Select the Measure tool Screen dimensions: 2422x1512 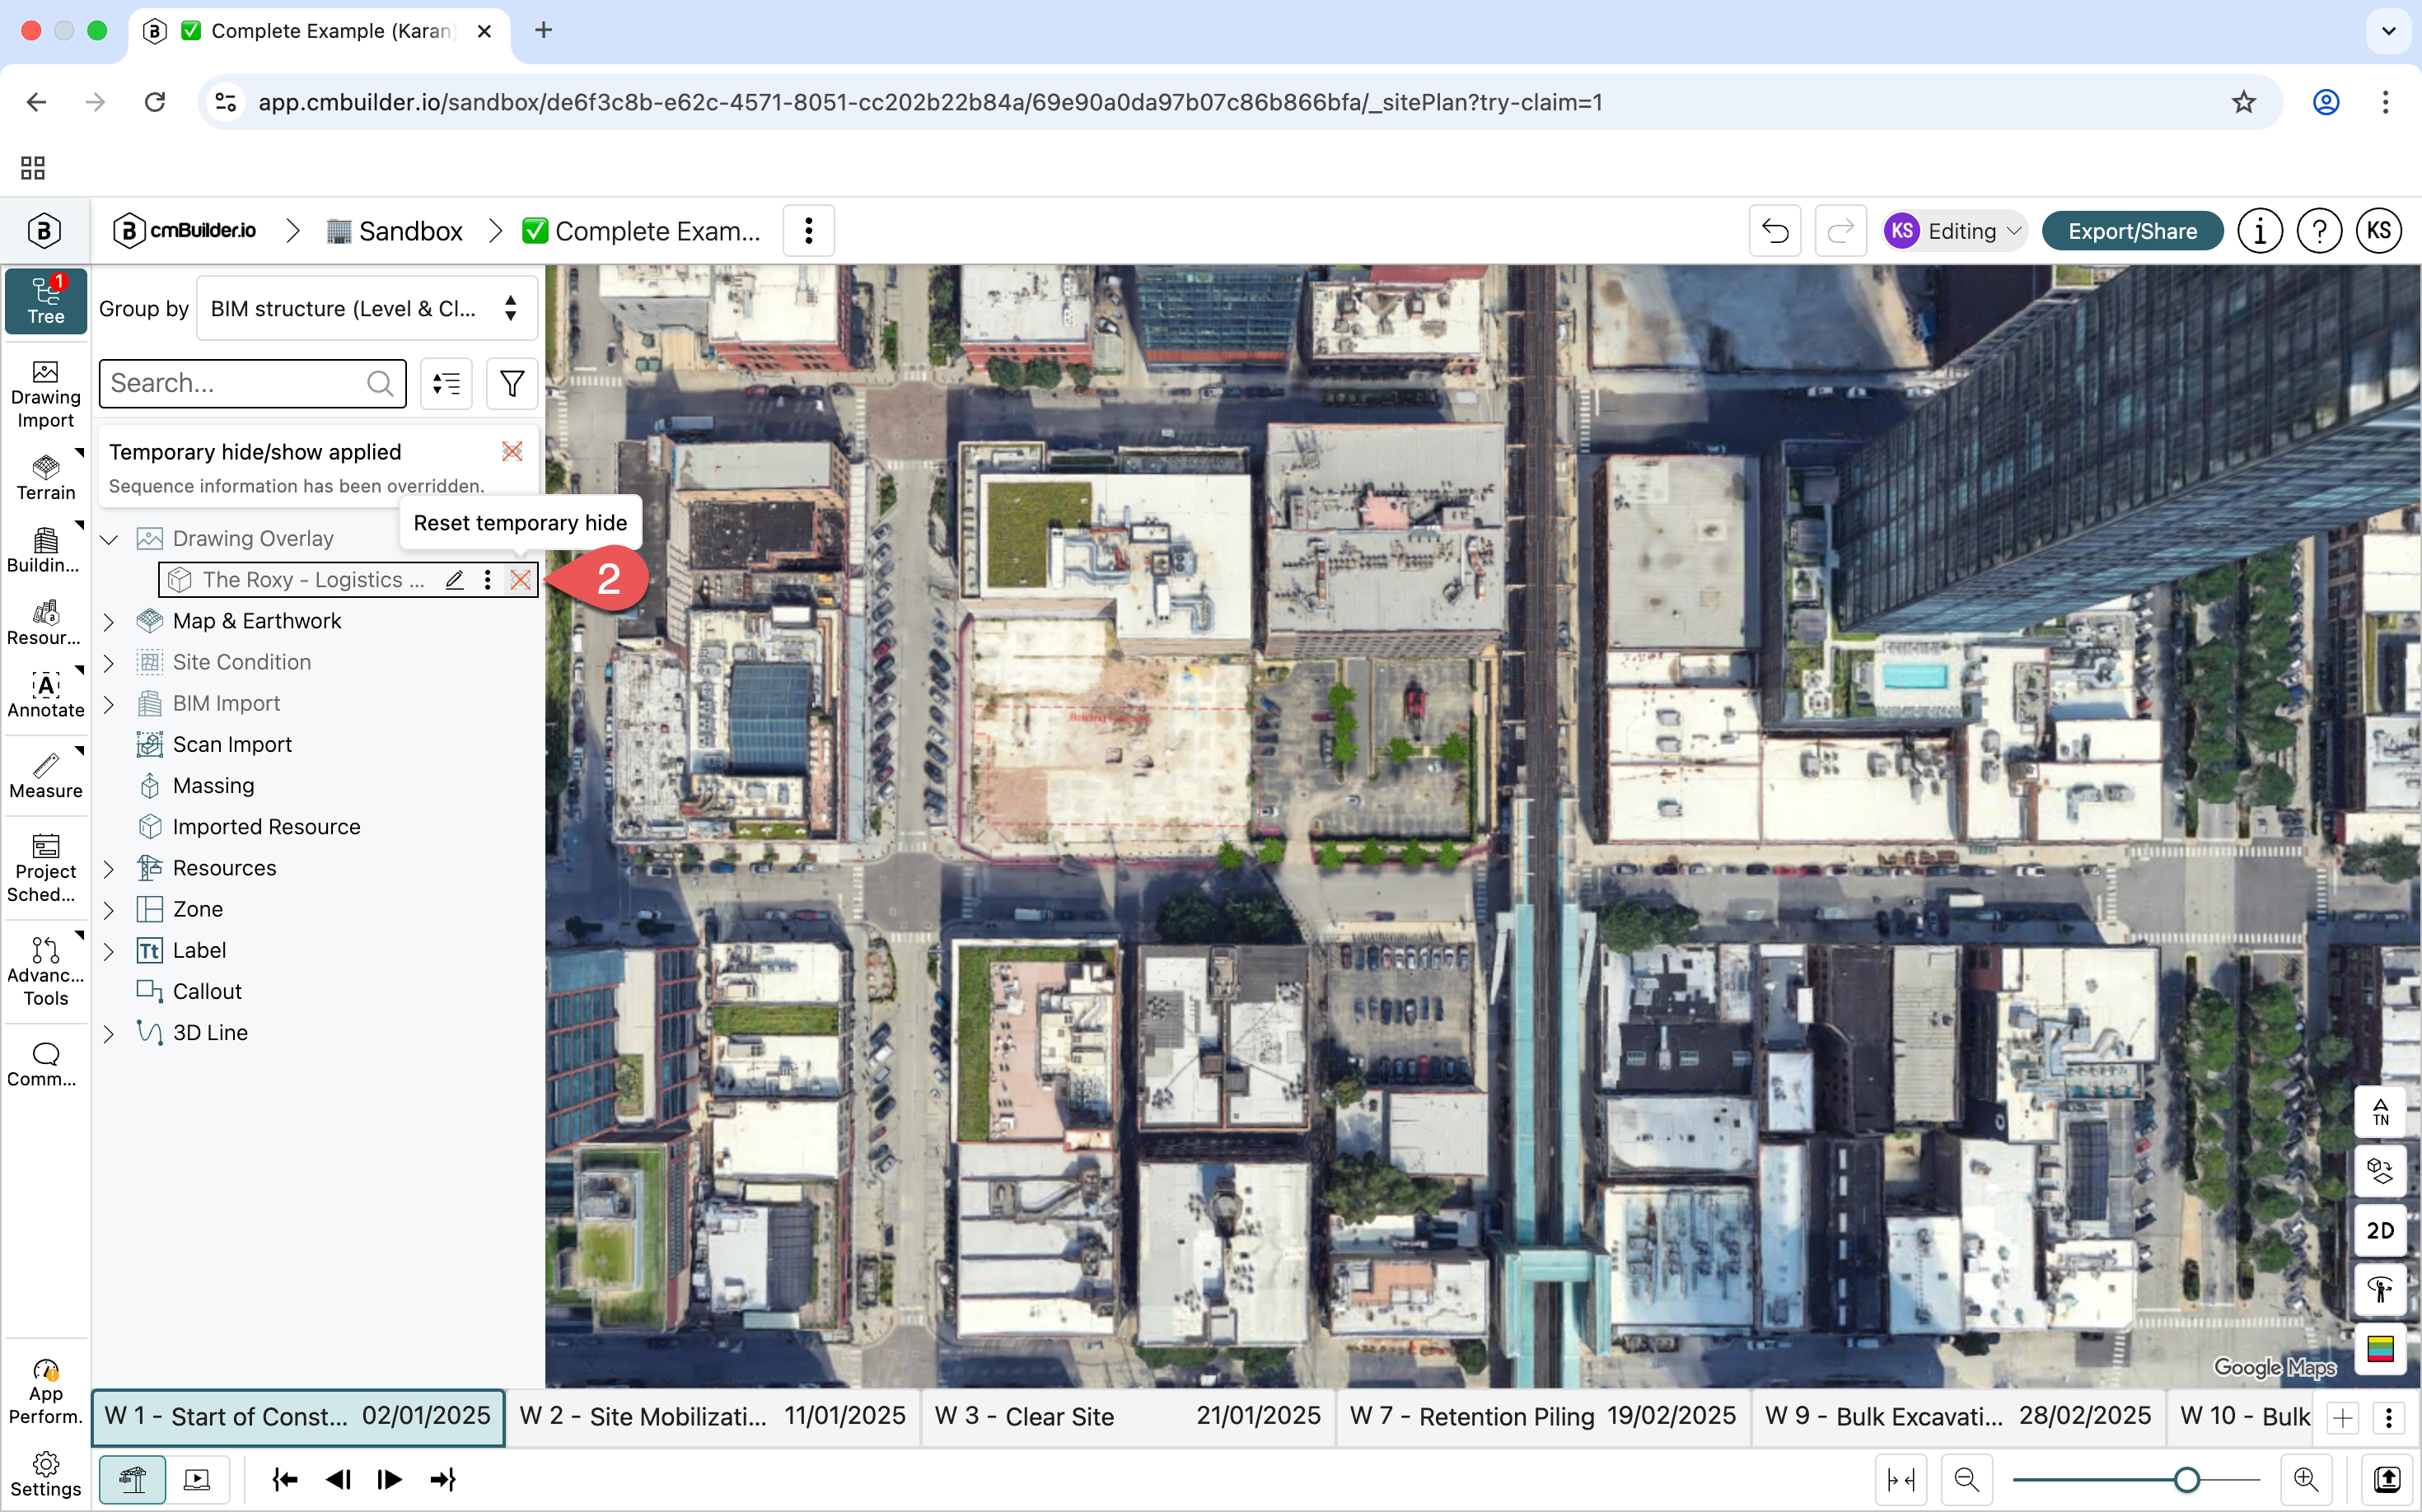click(x=45, y=776)
